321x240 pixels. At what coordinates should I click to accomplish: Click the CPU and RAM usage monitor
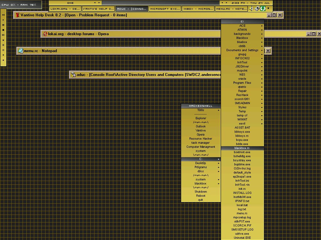click(x=21, y=4)
